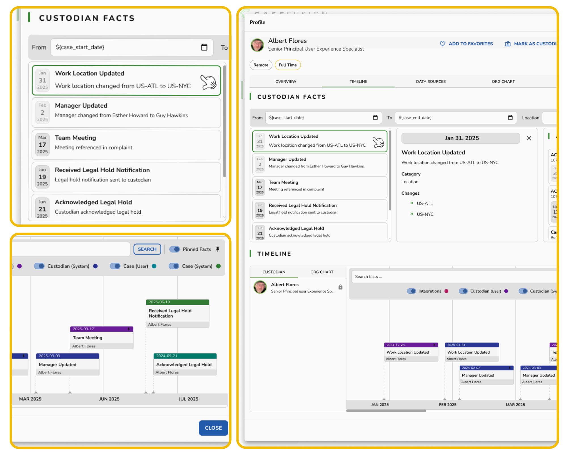Open the To date calendar icon in Profile window

click(510, 117)
